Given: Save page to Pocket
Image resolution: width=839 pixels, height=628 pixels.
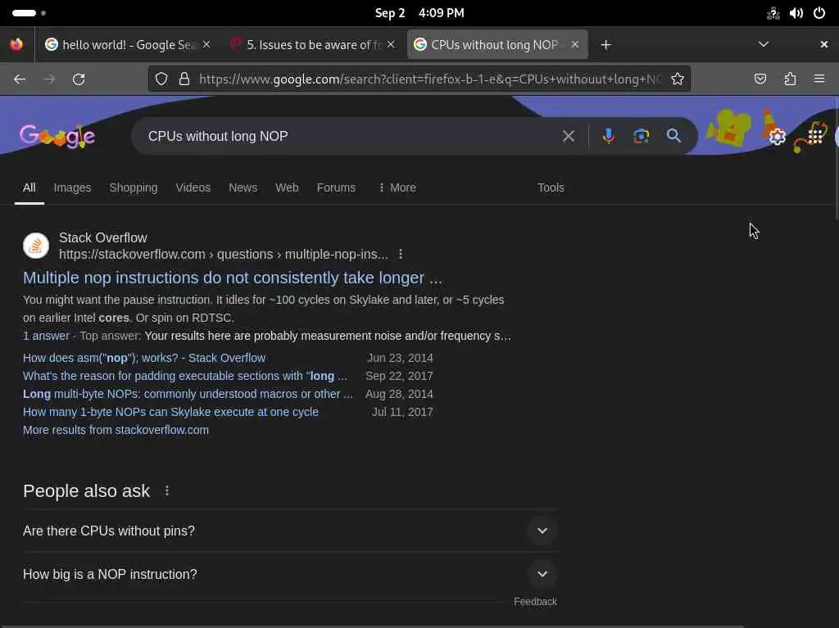Looking at the screenshot, I should coord(760,79).
